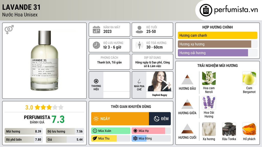Click the sillage value 30 - 60cm
Screen dimensions: 262x147
click(155, 47)
